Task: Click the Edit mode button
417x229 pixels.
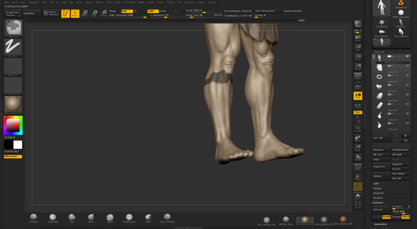Action: point(65,13)
